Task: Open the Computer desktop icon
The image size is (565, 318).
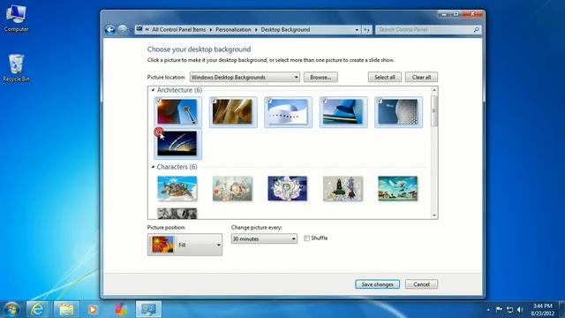Action: 16,19
